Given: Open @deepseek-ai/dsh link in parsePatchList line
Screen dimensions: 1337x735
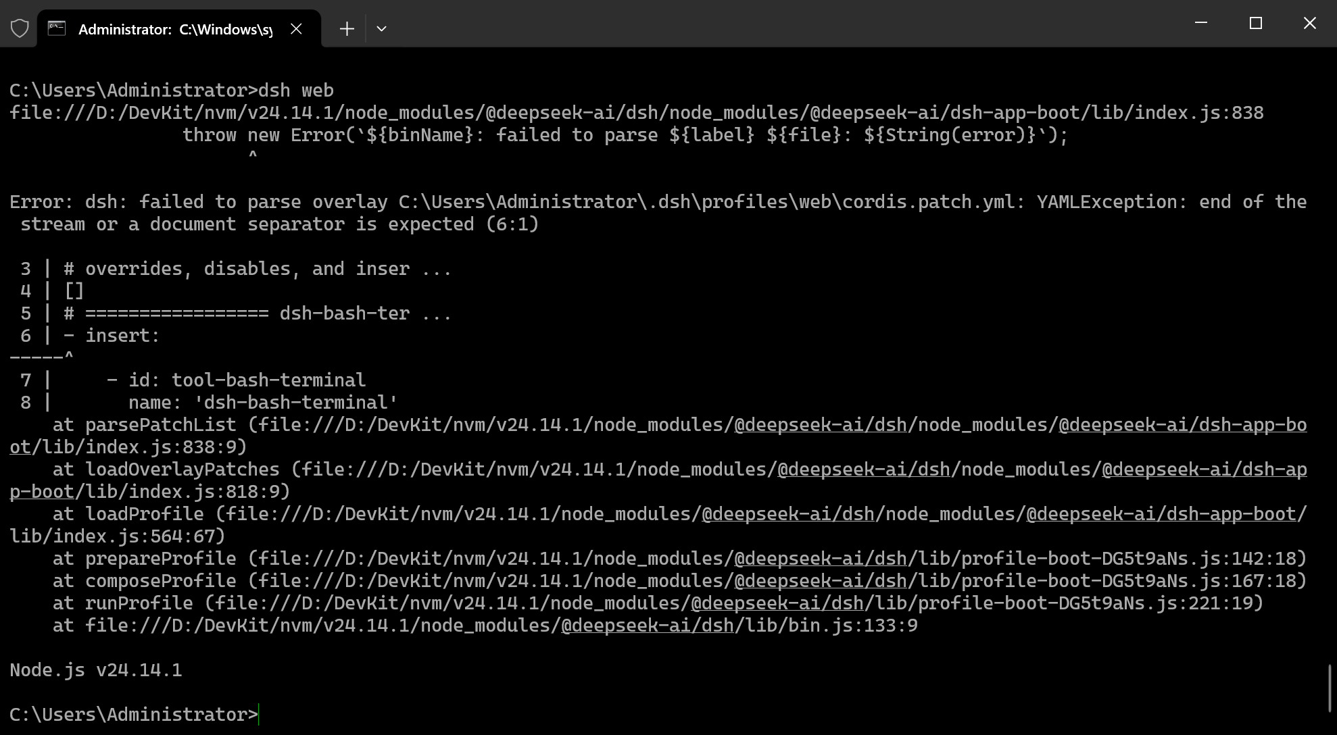Looking at the screenshot, I should click(821, 425).
